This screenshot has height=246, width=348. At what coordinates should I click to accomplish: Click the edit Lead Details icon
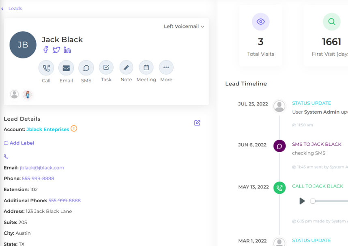pos(197,123)
